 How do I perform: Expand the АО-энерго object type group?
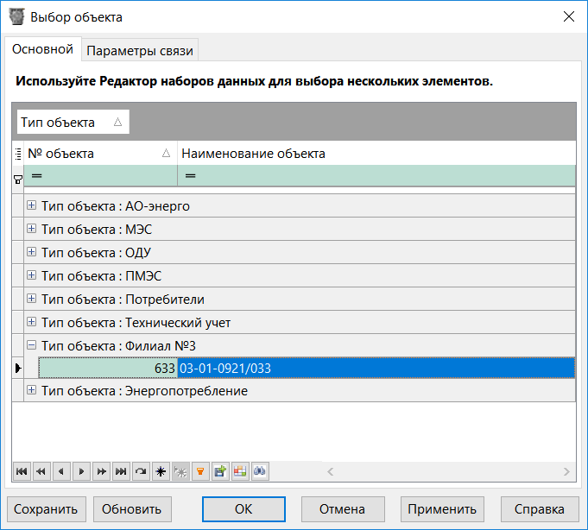[32, 205]
